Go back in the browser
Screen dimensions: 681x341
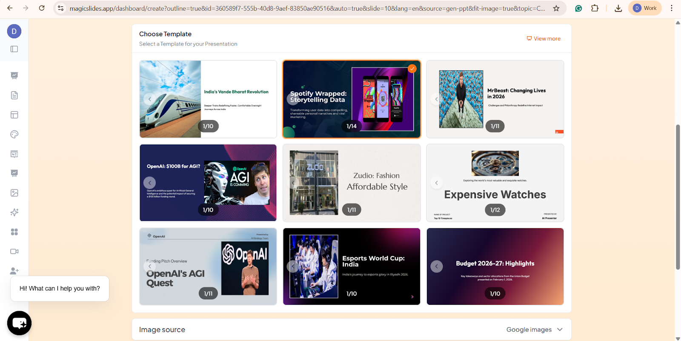tap(10, 8)
